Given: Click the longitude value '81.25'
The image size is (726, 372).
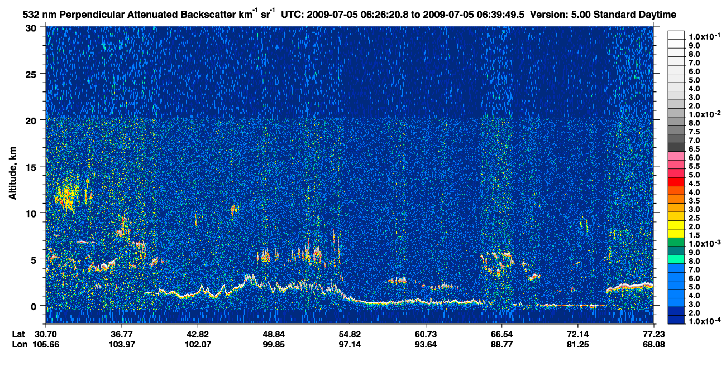Looking at the screenshot, I should (577, 344).
